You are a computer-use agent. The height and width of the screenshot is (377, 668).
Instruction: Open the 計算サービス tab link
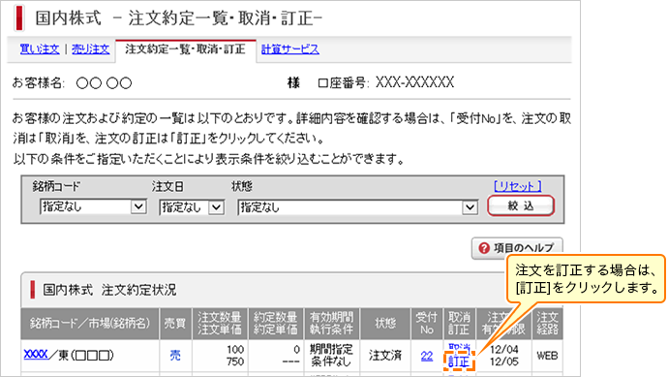point(290,49)
